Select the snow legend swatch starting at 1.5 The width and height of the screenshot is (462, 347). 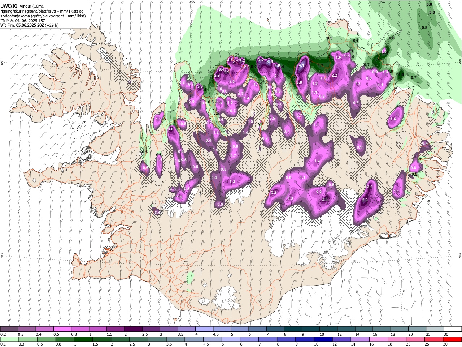pos(115,329)
